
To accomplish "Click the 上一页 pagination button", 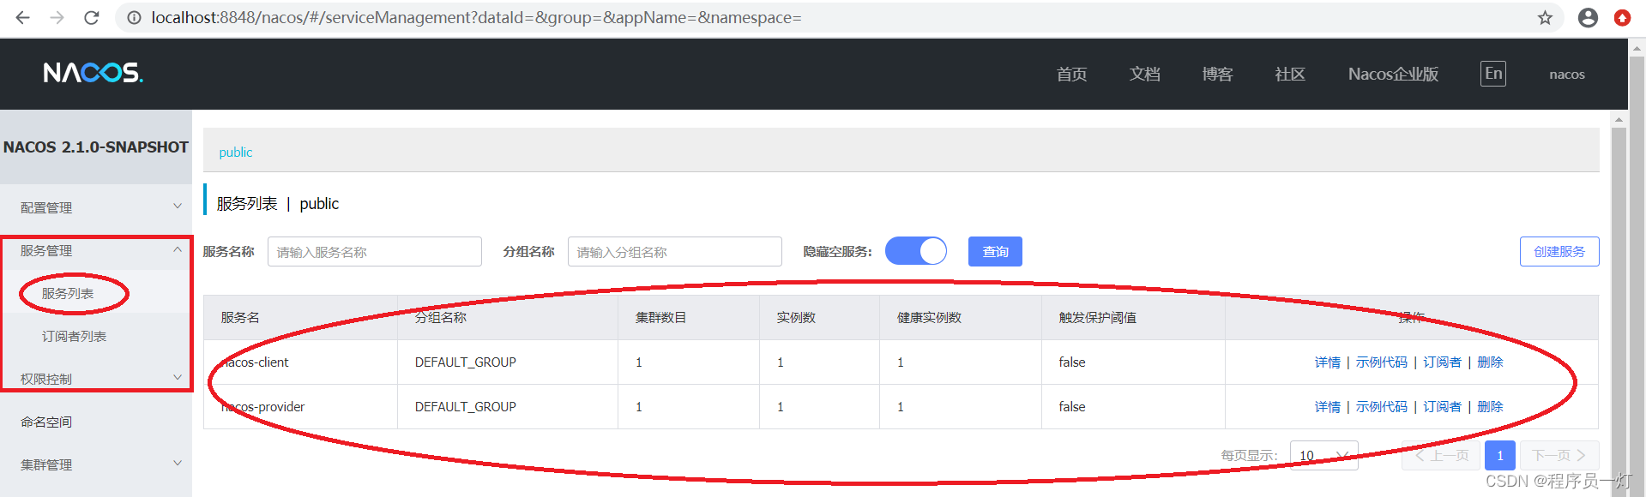I will click(x=1442, y=455).
